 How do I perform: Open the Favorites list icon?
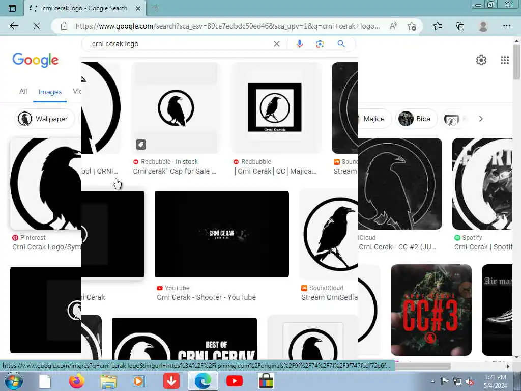click(x=438, y=26)
